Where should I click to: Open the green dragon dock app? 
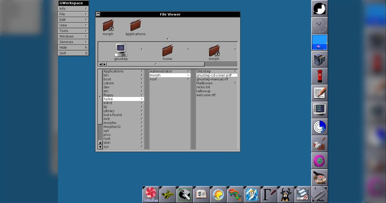tap(235, 194)
